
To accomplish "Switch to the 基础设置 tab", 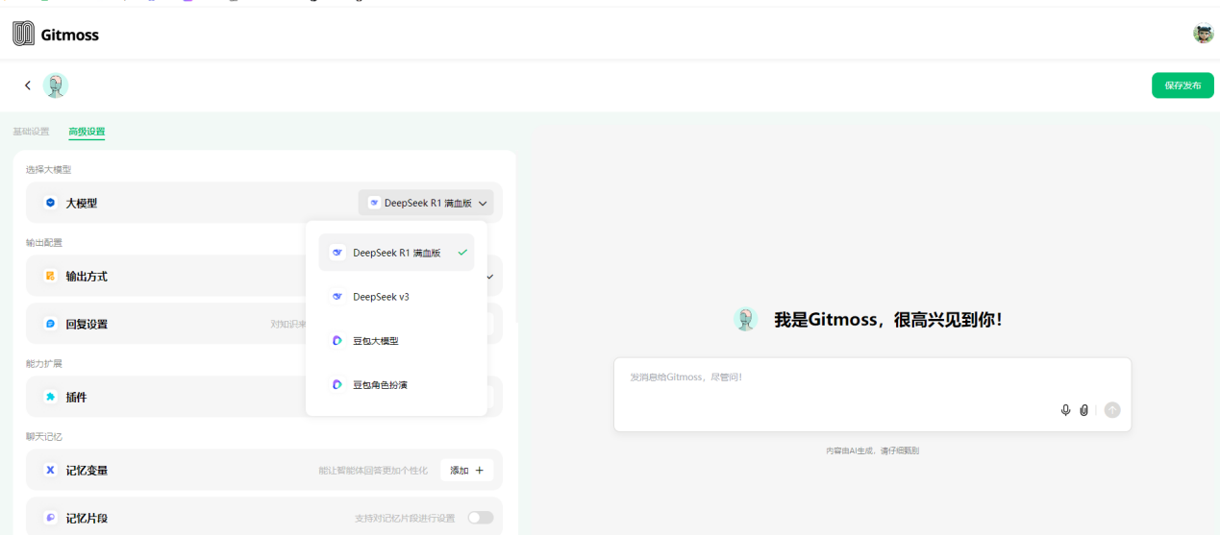I will [31, 132].
